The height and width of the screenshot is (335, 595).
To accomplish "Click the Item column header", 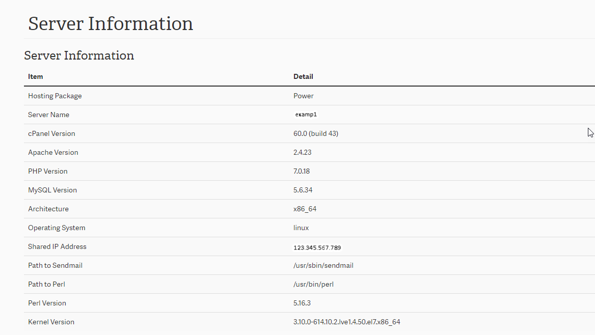I will tap(36, 77).
